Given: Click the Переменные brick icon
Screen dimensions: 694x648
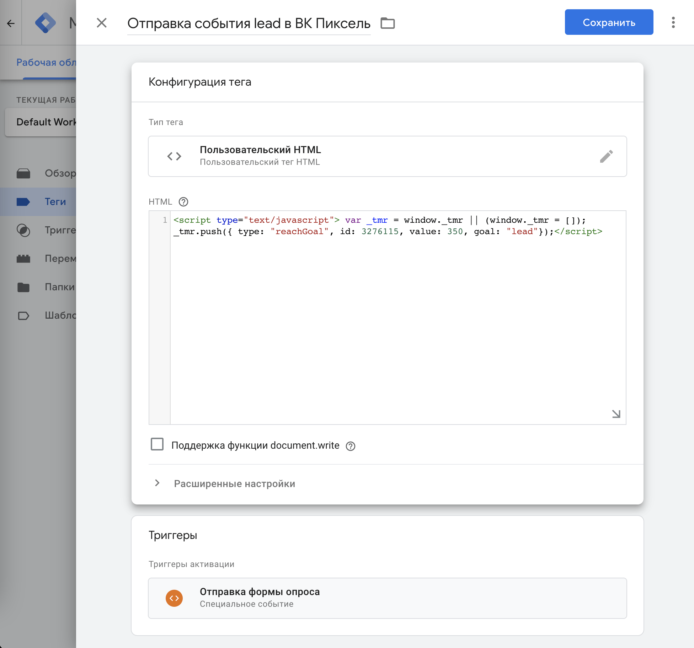Looking at the screenshot, I should [23, 259].
